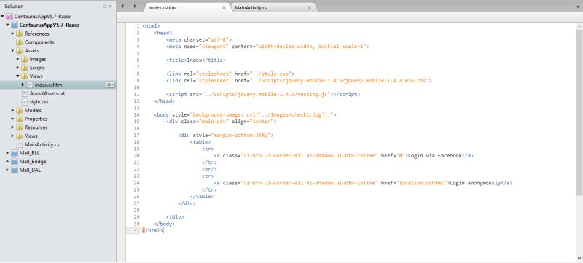583x263 pixels.
Task: Click the index.cshtml file icon in tree
Action: pyautogui.click(x=30, y=85)
